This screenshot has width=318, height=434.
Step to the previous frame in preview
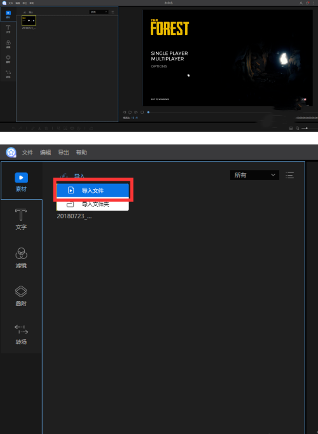[124, 112]
